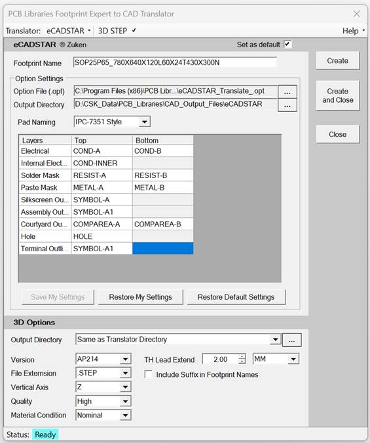Viewport: 370px width, 443px height.
Task: Close the CAD Translator window
Action: (357, 14)
